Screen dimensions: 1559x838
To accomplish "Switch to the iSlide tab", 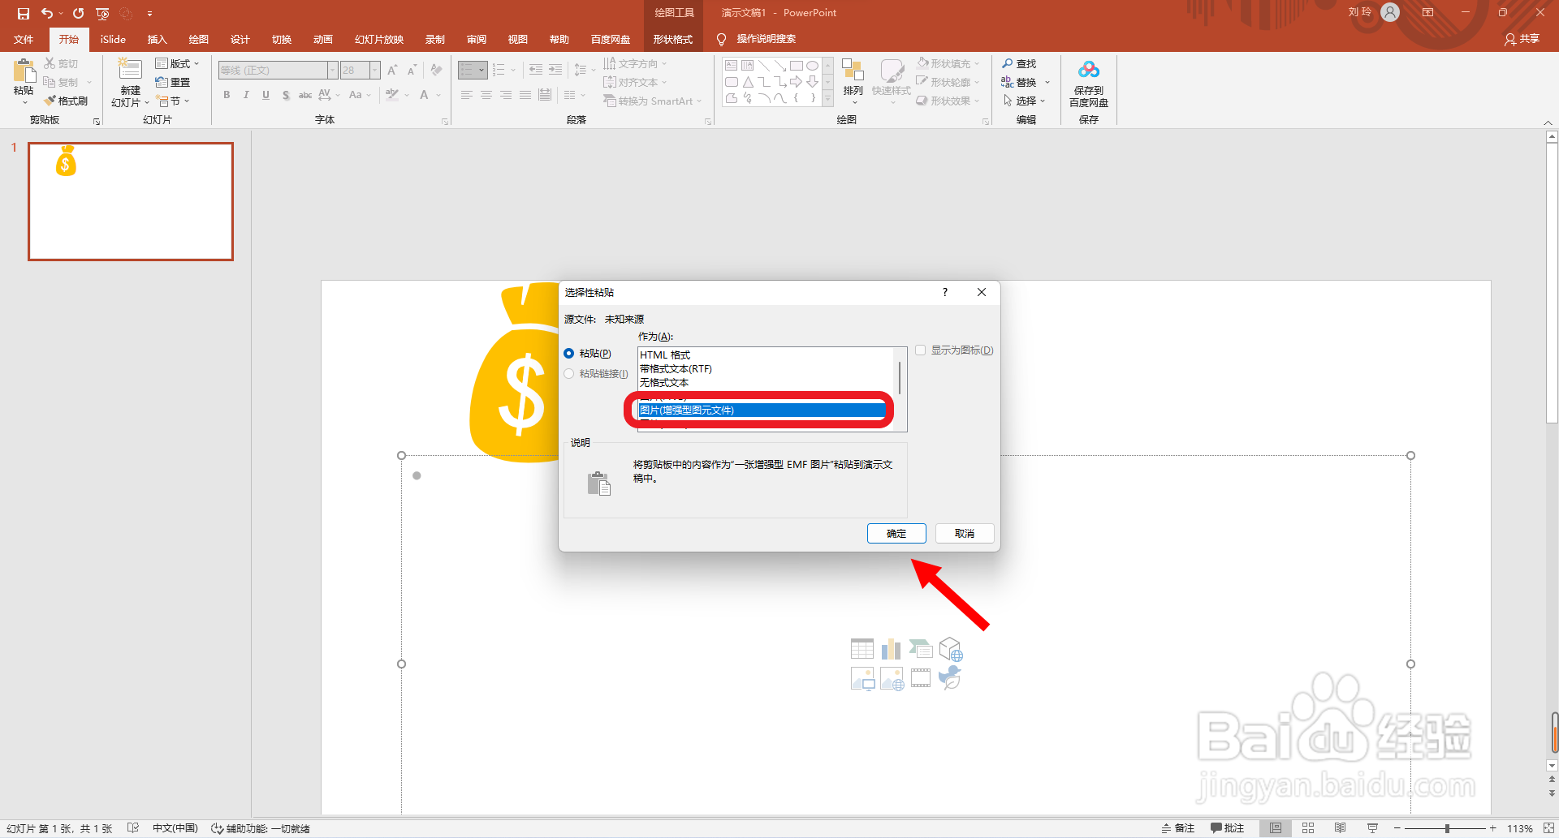I will click(113, 39).
